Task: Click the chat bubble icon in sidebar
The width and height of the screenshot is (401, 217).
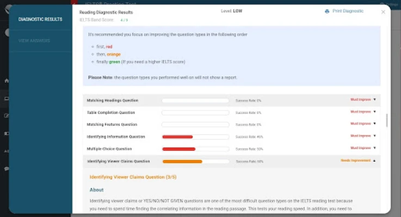Action: point(6,169)
